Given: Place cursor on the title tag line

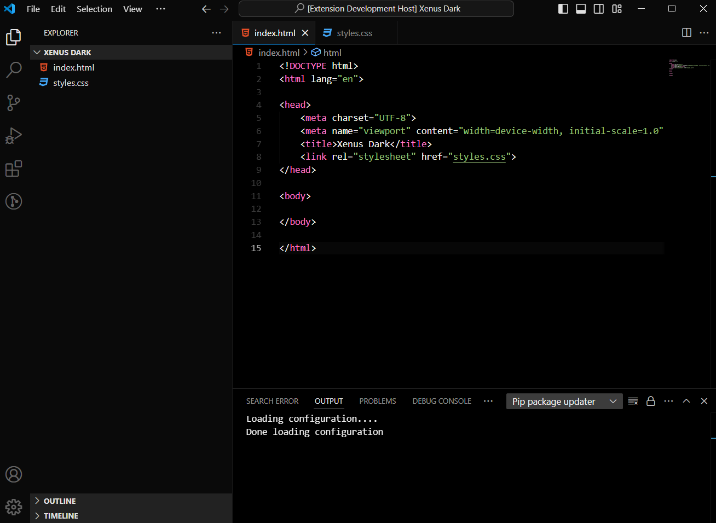Looking at the screenshot, I should click(x=366, y=144).
